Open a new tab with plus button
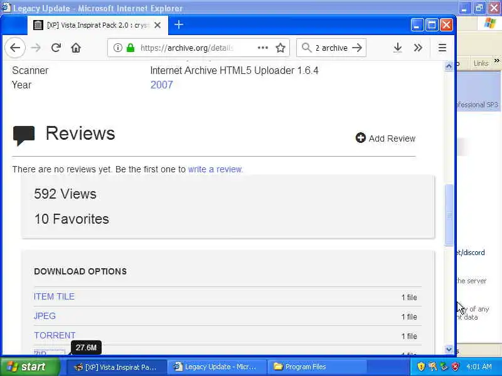This screenshot has height=376, width=502. tap(179, 24)
